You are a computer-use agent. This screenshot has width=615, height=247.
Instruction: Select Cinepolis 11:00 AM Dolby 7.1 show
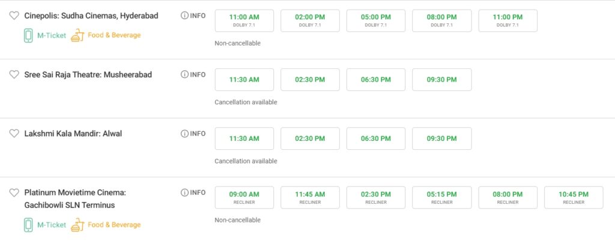tap(244, 20)
